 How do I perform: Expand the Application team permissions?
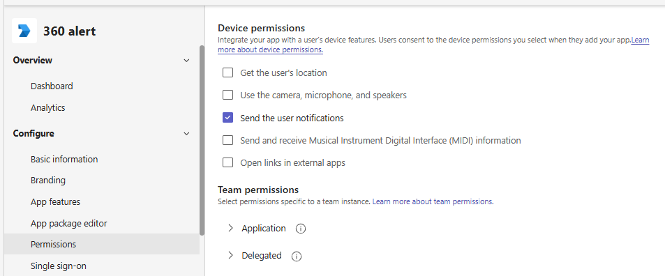tap(230, 228)
